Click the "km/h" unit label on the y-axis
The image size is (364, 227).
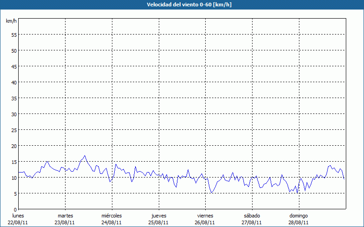coord(11,21)
